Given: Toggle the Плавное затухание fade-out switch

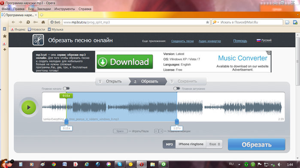Looking at the screenshot, I should pos(176,88).
